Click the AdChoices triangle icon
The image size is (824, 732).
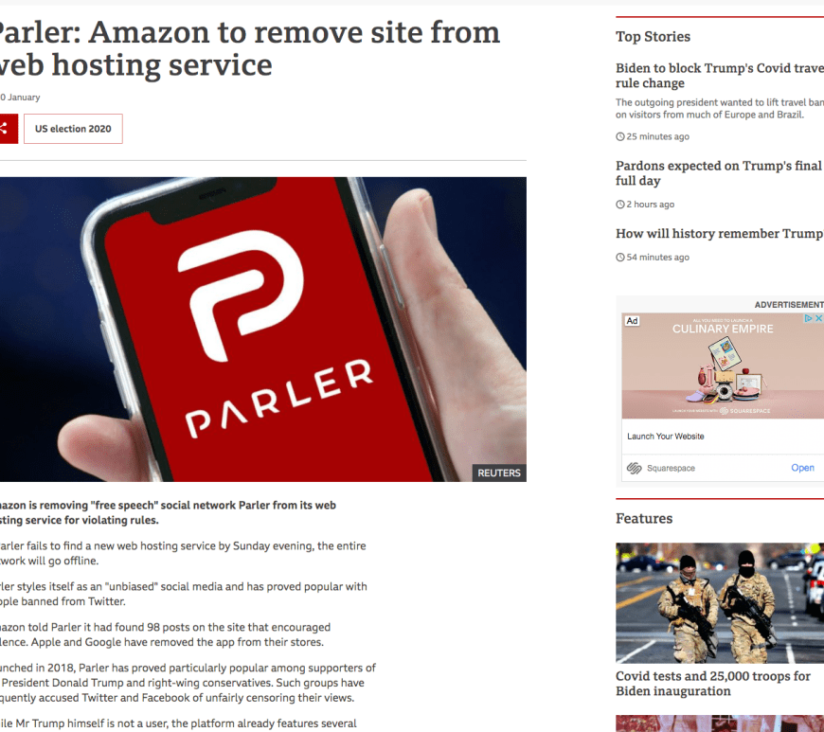809,318
